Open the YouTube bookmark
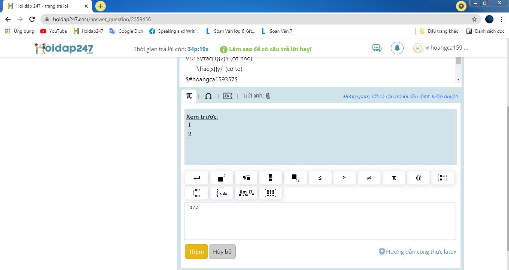Screen dimensions: 509x270 54,31
